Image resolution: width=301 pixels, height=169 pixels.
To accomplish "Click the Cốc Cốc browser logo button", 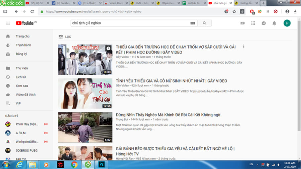I will pyautogui.click(x=12, y=3).
